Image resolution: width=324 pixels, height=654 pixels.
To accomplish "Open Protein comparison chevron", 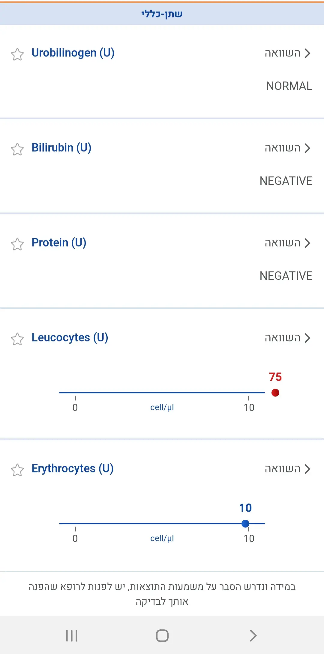I will tap(307, 243).
